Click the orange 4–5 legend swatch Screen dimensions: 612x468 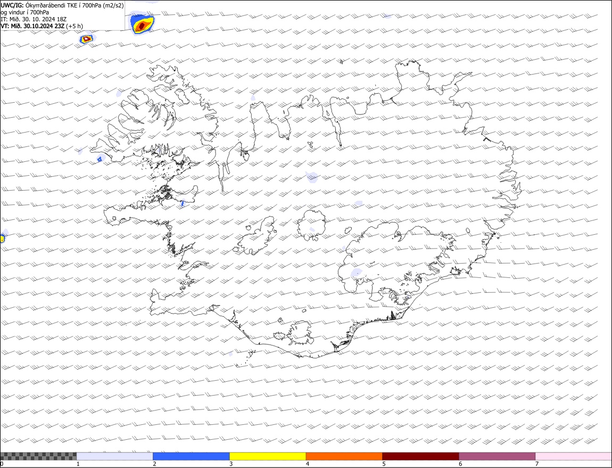tap(344, 456)
